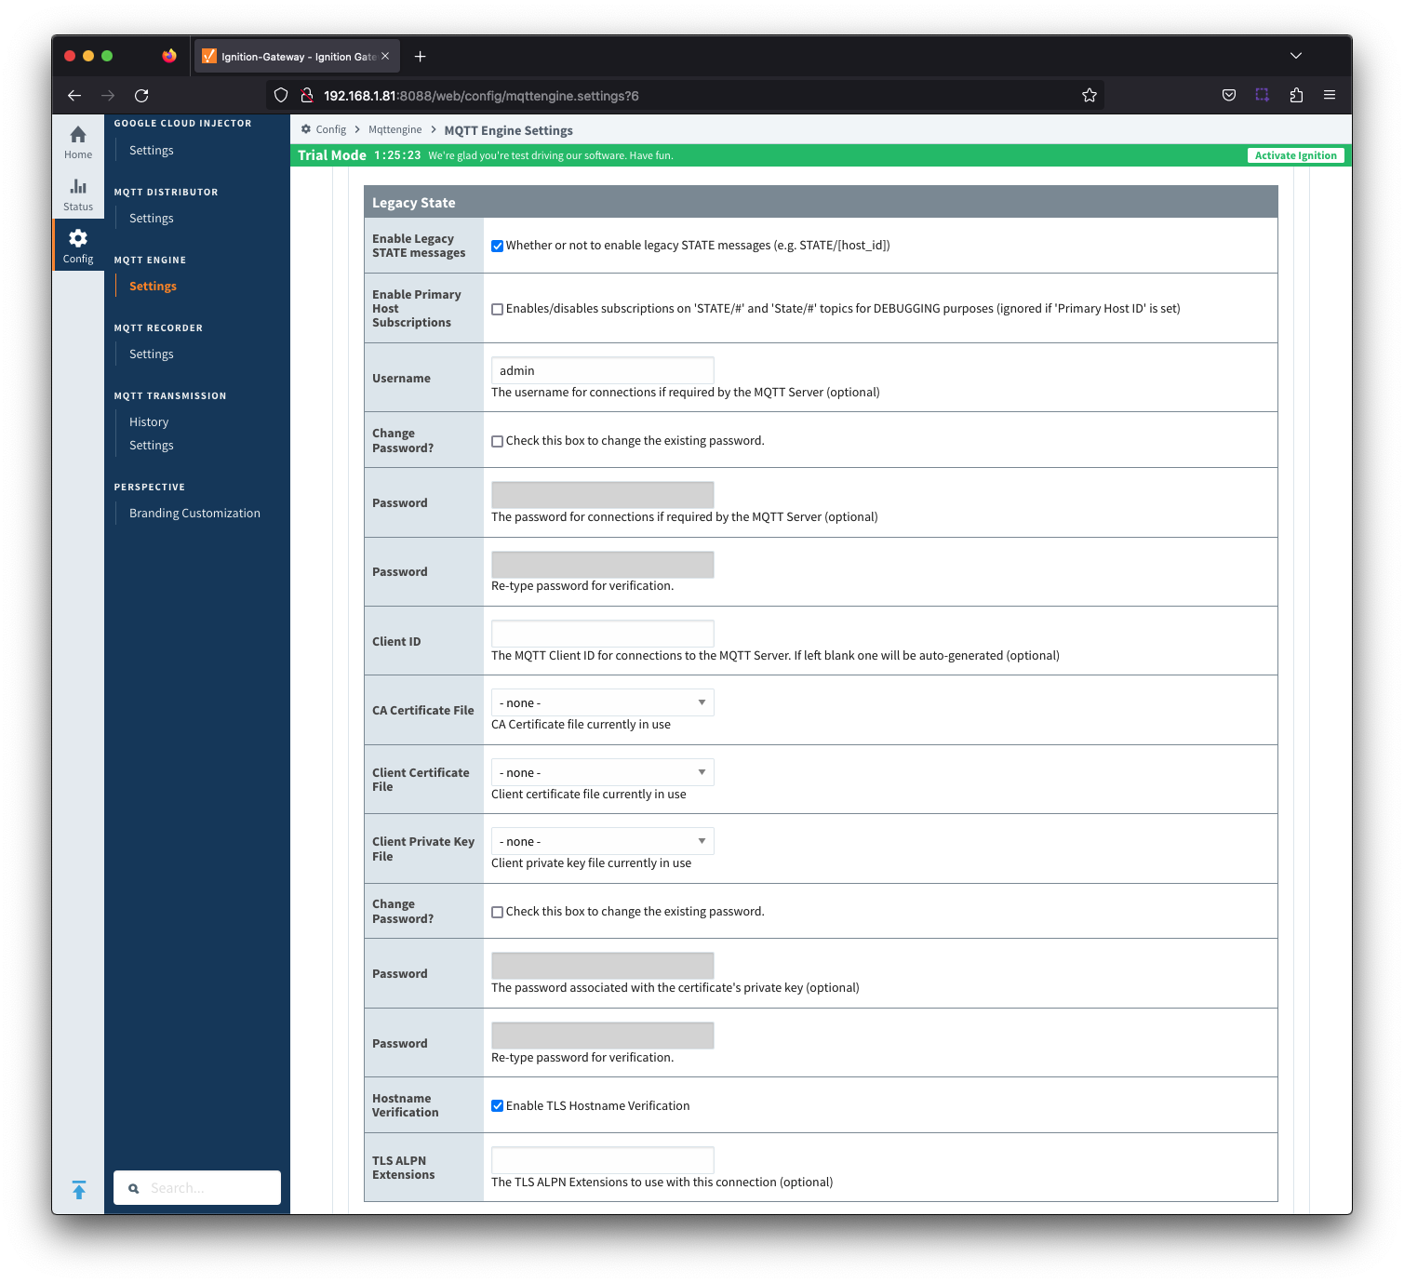Viewport: 1404px width, 1283px height.
Task: Click the blue upload arrow icon at sidebar bottom
Action: click(79, 1190)
